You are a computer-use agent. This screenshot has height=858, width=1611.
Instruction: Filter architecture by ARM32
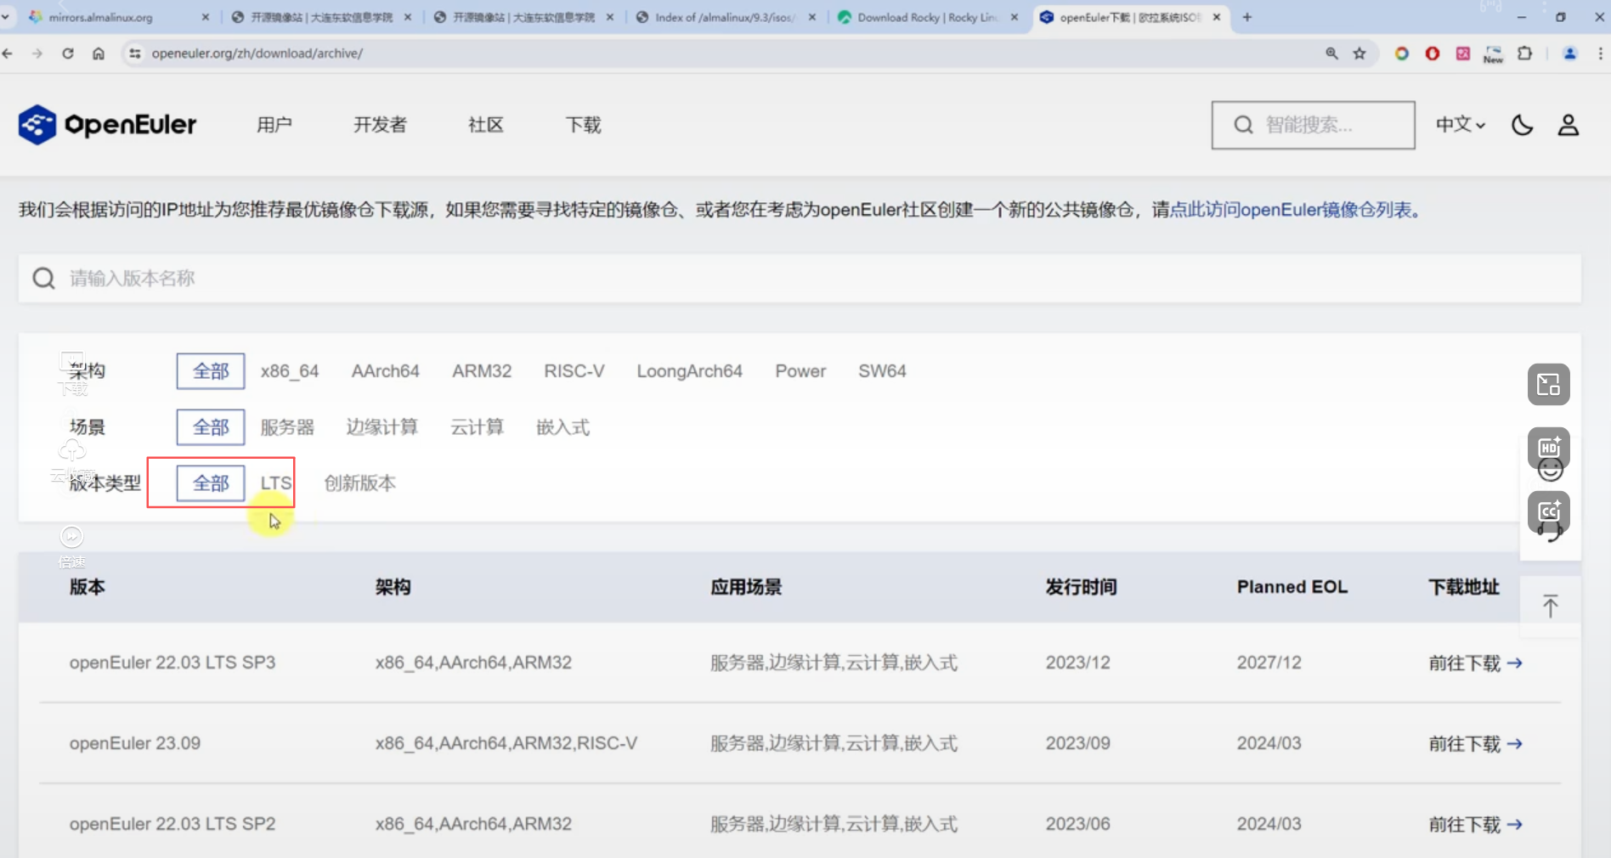482,371
